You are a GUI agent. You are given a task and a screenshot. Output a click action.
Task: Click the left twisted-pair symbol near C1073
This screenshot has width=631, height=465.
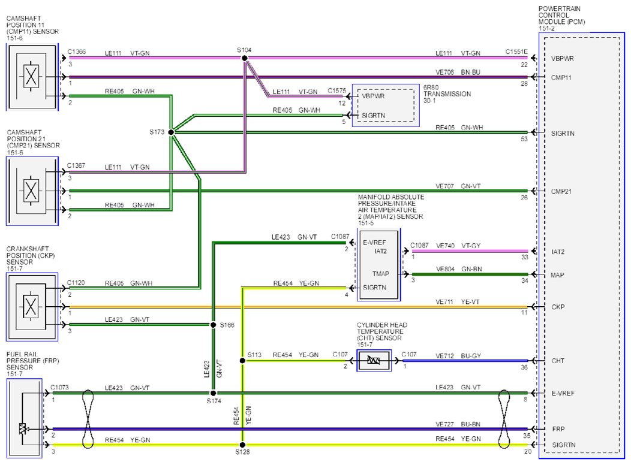pos(88,419)
